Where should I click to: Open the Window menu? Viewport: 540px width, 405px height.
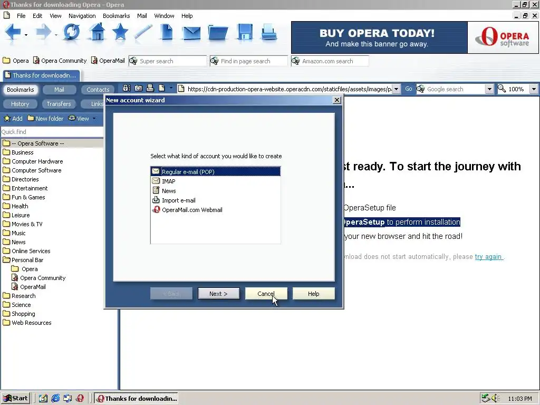tap(164, 16)
